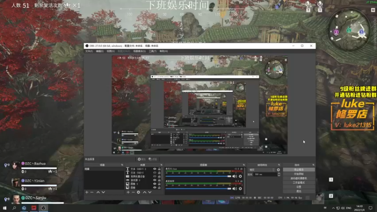Viewport: 377px width, 212px height.
Task: Open 麦克风/Aux audio settings gear
Action: coord(240,176)
